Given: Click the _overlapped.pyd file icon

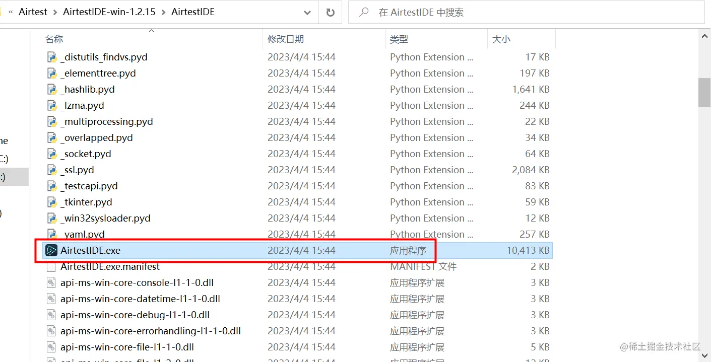Looking at the screenshot, I should click(x=51, y=137).
